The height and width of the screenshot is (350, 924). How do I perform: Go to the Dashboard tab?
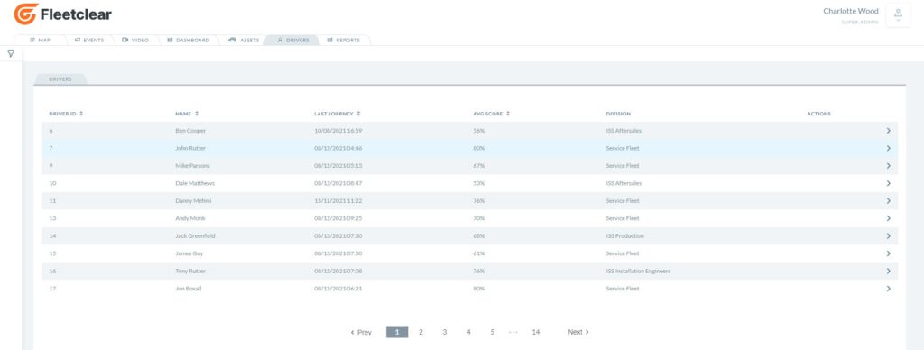pyautogui.click(x=188, y=40)
